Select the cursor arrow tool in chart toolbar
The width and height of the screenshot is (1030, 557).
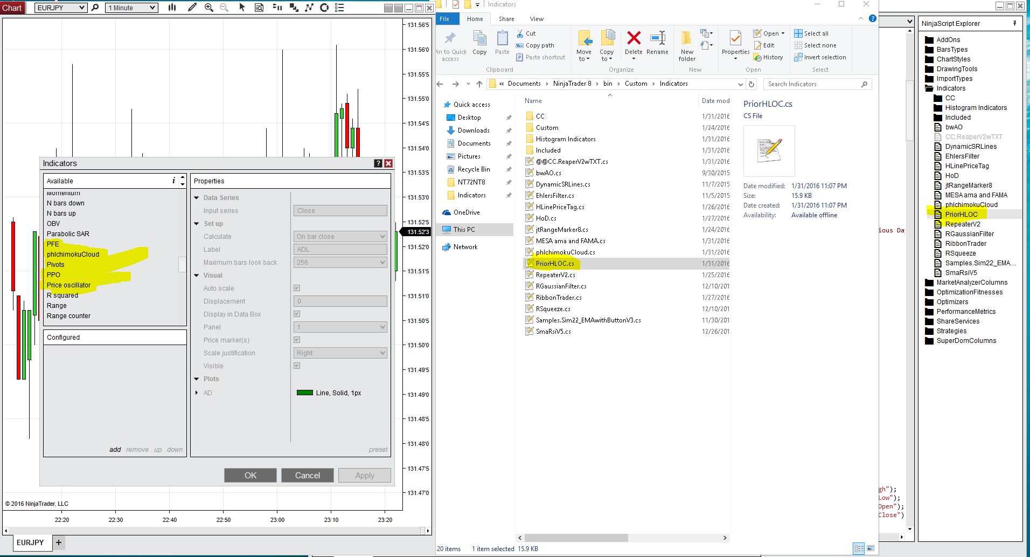point(242,8)
